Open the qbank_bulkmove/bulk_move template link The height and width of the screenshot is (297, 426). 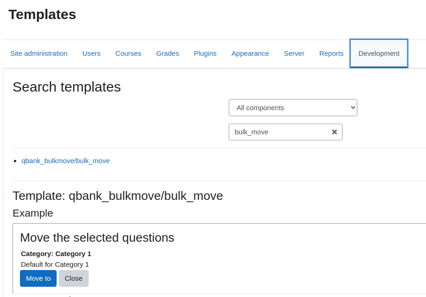(65, 161)
